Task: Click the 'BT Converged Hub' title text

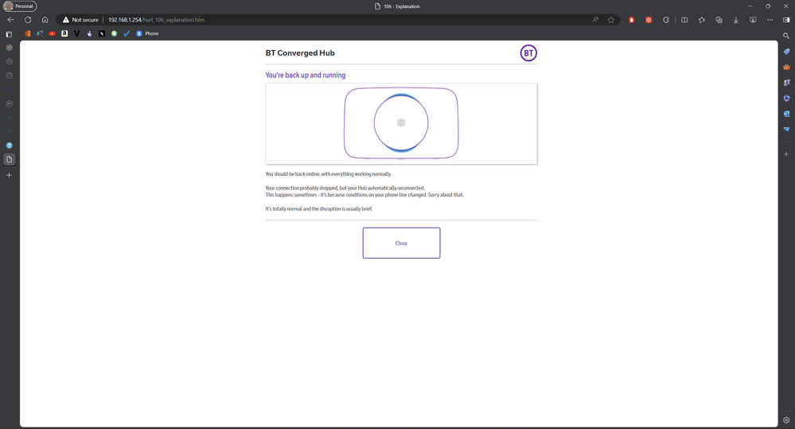Action: click(300, 53)
